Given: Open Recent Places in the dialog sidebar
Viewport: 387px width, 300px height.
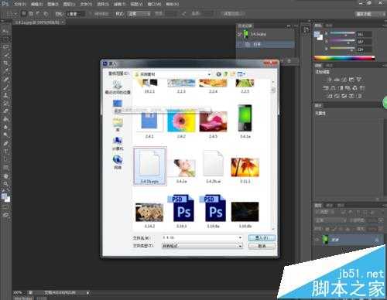Looking at the screenshot, I should 118,87.
